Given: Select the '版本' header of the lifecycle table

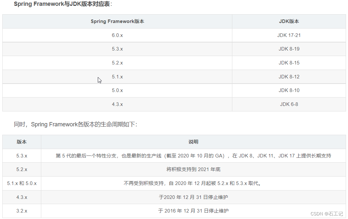Looking at the screenshot, I should point(22,142).
